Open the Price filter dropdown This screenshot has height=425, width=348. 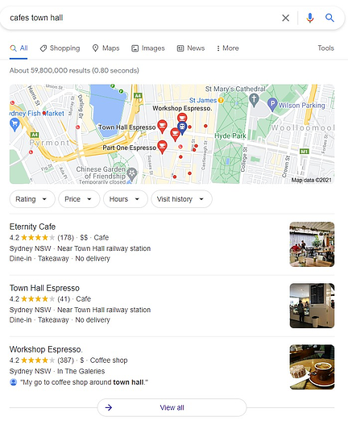tap(79, 199)
